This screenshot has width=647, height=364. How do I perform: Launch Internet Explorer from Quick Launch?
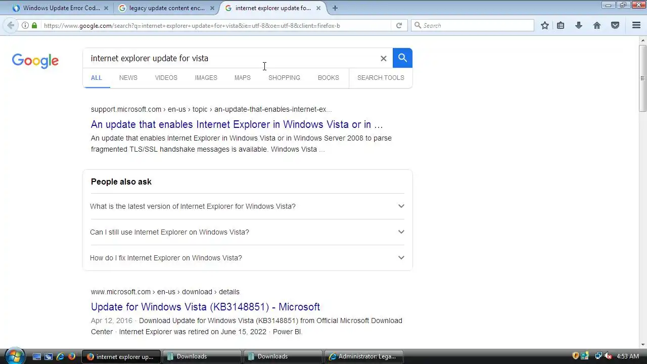(x=60, y=356)
